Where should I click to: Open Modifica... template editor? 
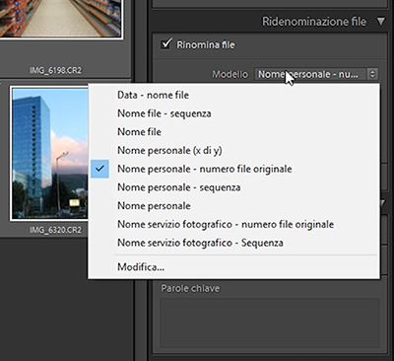(x=233, y=267)
